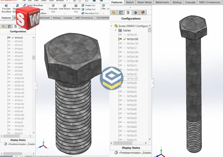Open FeatureManager tree tab in right panel
This screenshot has width=223, height=157.
[114, 12]
